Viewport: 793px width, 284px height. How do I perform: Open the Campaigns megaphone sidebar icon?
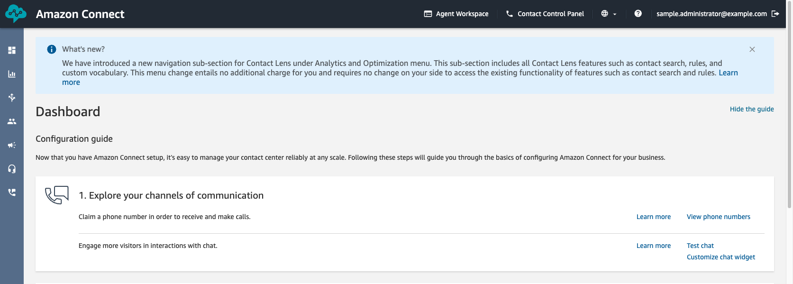tap(12, 145)
